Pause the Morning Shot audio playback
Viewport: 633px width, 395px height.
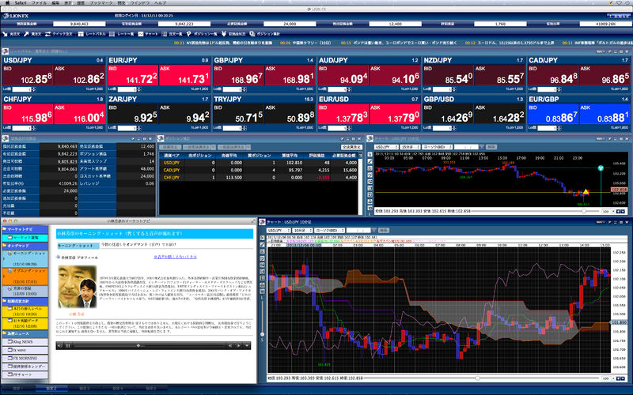68,345
